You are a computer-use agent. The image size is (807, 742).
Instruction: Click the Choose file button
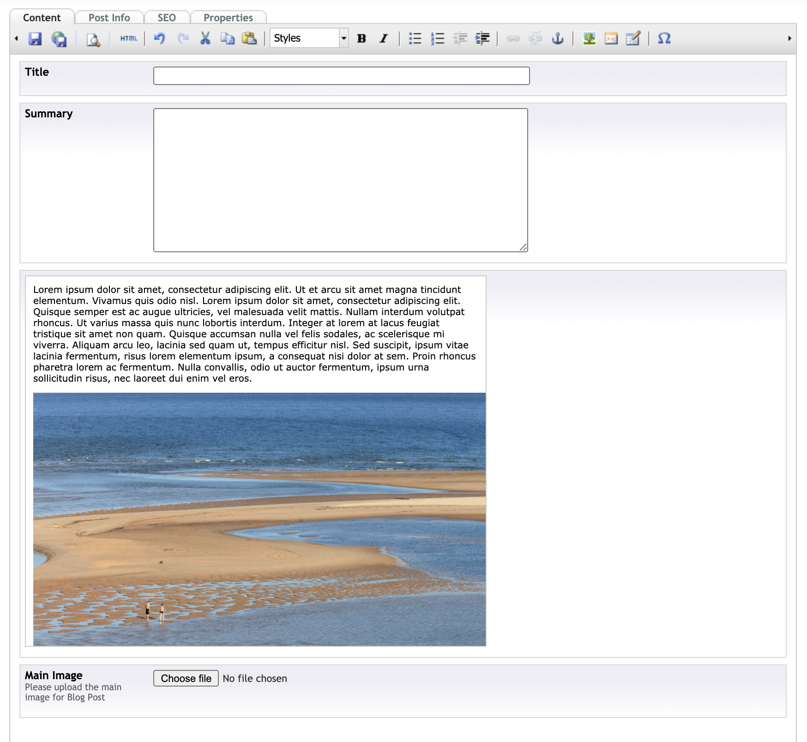pos(186,678)
